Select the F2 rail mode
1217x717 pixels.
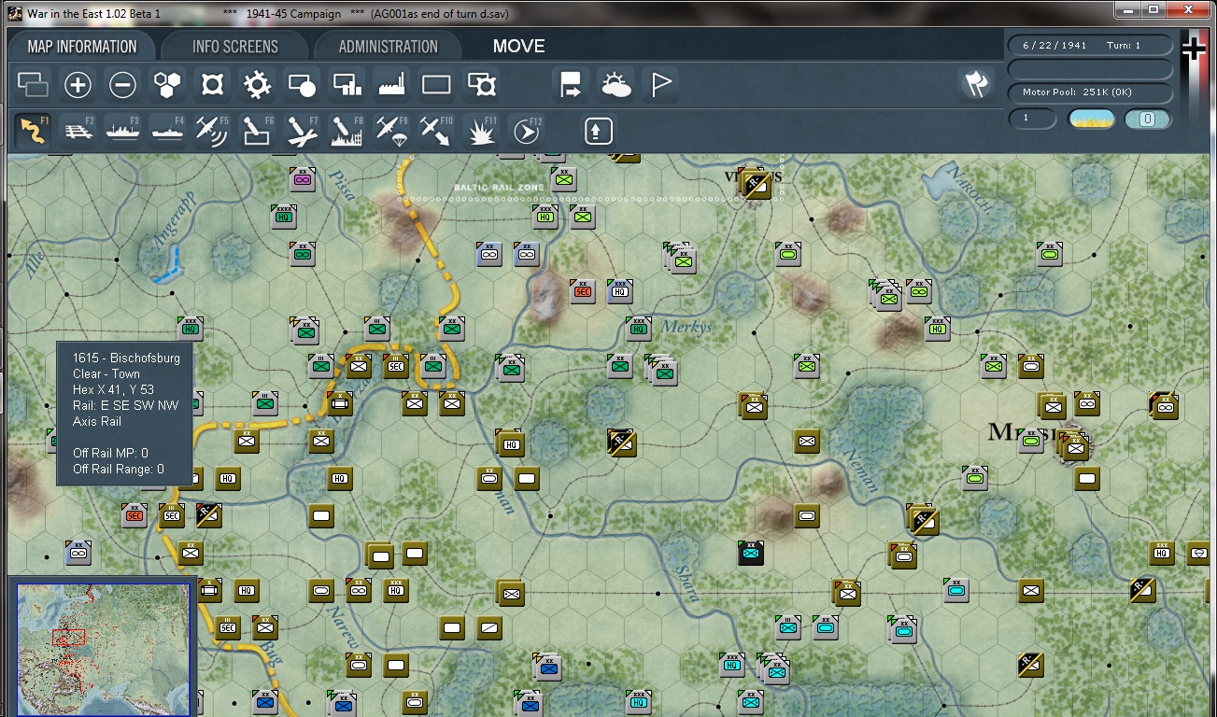(x=78, y=131)
